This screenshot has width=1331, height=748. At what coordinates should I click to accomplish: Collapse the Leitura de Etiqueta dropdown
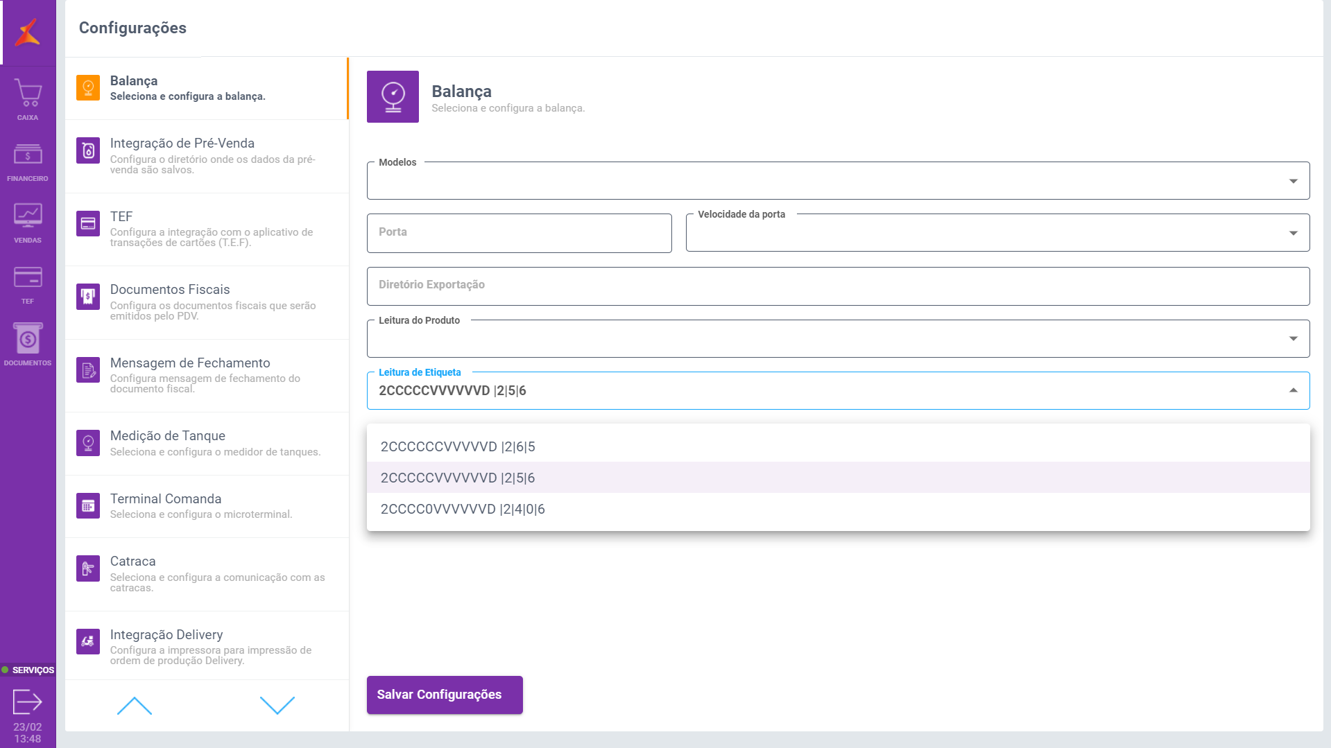pos(838,391)
